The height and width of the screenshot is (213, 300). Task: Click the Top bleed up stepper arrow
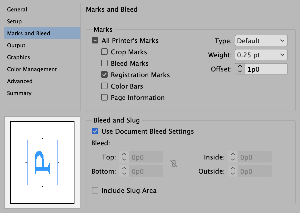coord(124,155)
